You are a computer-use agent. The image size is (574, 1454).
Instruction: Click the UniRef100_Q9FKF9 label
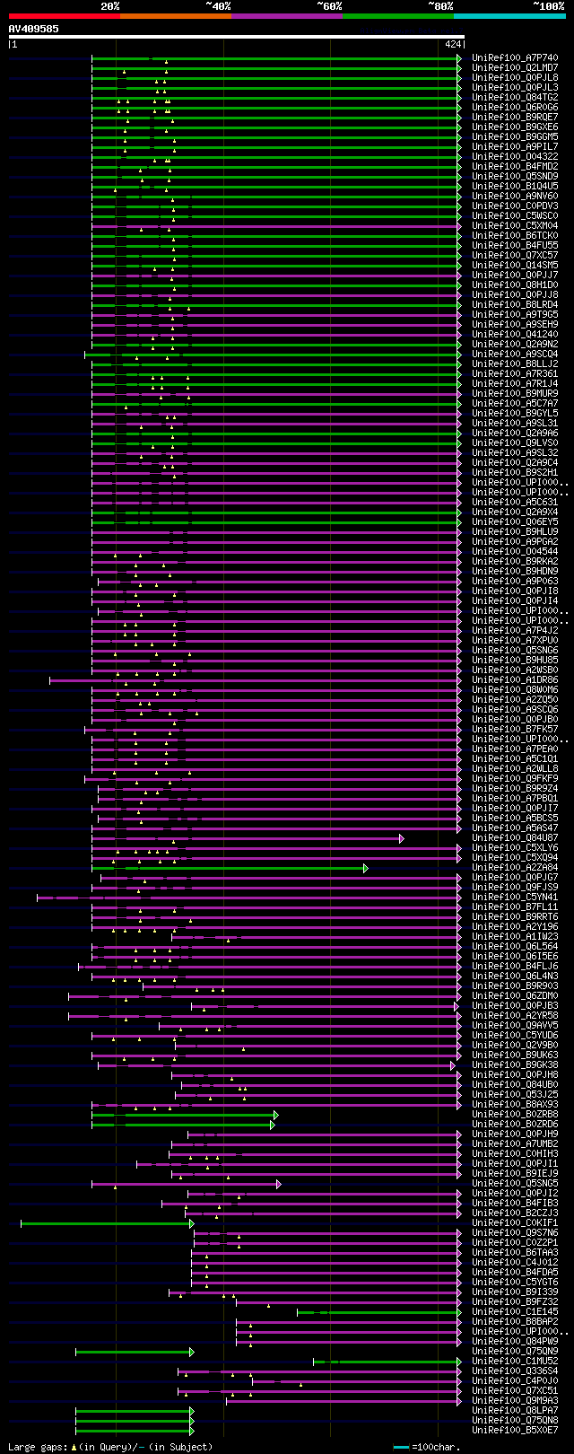point(515,778)
